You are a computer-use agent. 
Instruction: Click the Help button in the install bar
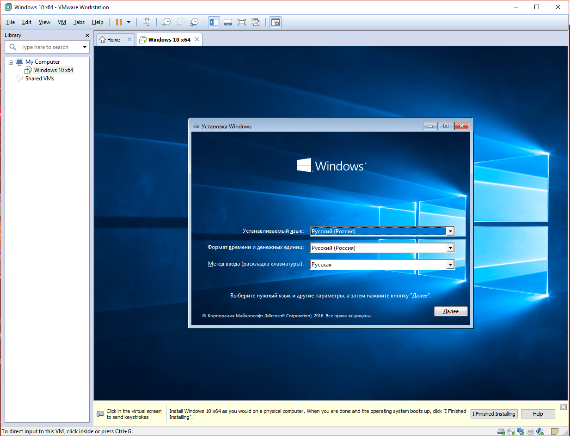[538, 414]
